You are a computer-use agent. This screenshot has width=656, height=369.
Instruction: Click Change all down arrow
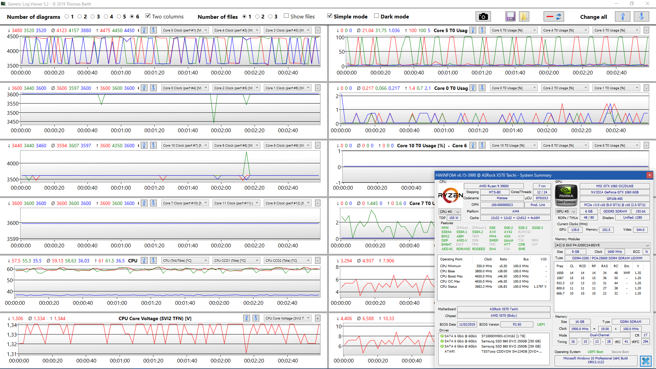641,16
